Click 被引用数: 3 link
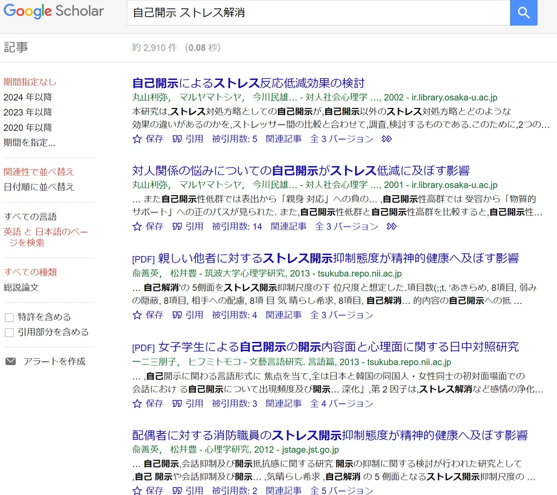 pos(234,404)
